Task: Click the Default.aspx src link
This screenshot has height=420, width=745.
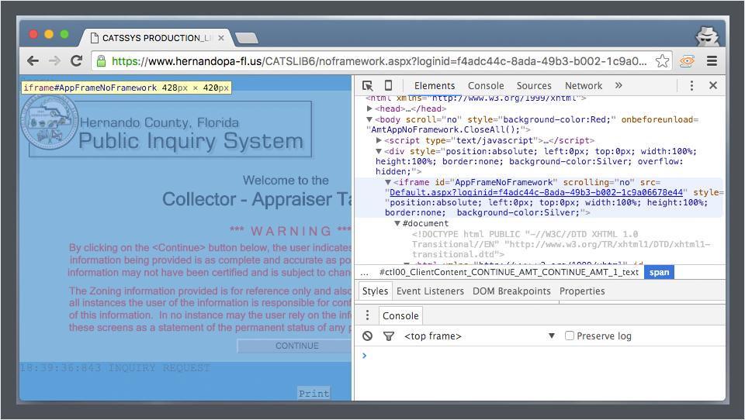Action: coord(535,192)
